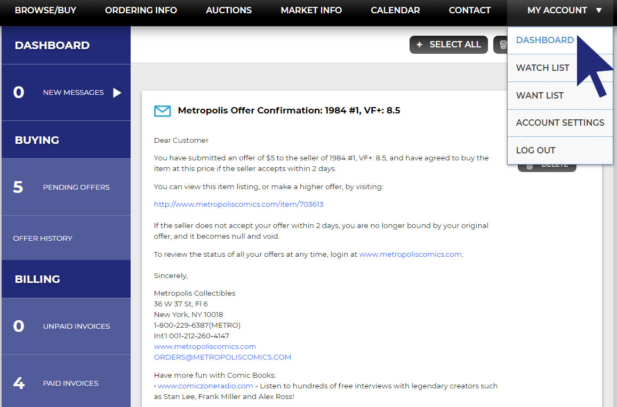This screenshot has height=407, width=617.
Task: Click the Dashboard sidebar header
Action: pyautogui.click(x=66, y=45)
